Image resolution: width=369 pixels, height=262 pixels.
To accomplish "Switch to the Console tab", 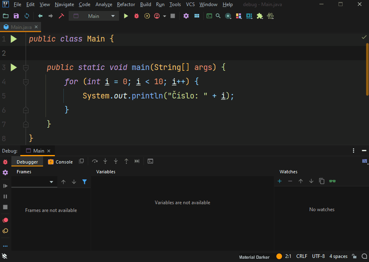I will tap(60, 162).
